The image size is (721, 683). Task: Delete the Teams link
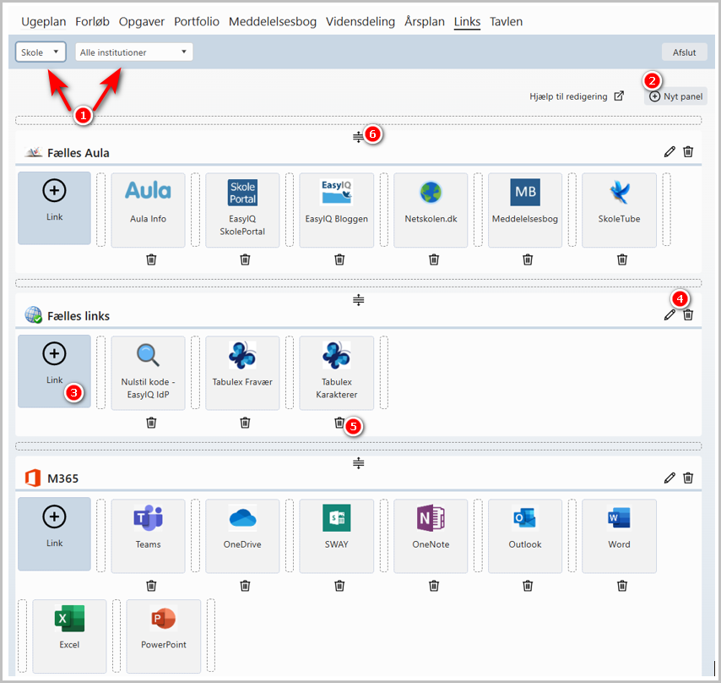tap(151, 586)
